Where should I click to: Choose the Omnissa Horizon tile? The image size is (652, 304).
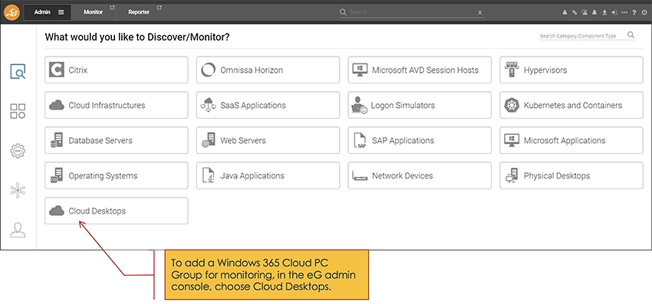(x=268, y=70)
